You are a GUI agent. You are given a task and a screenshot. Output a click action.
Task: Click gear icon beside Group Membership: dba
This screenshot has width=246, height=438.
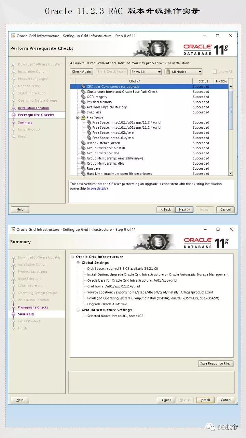click(x=83, y=164)
